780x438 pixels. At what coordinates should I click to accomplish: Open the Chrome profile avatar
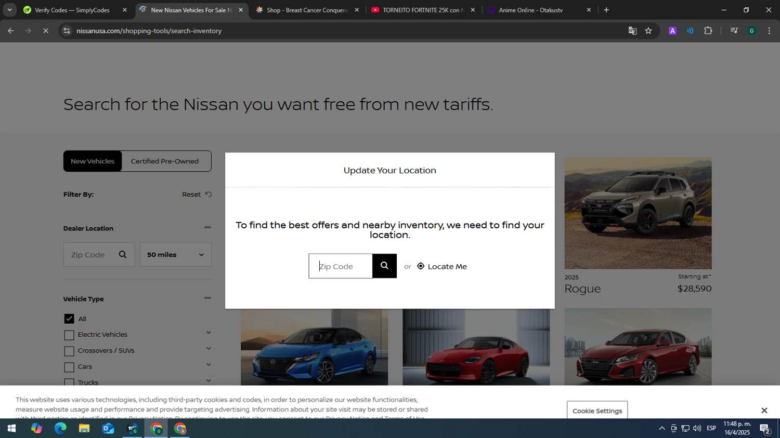(751, 31)
